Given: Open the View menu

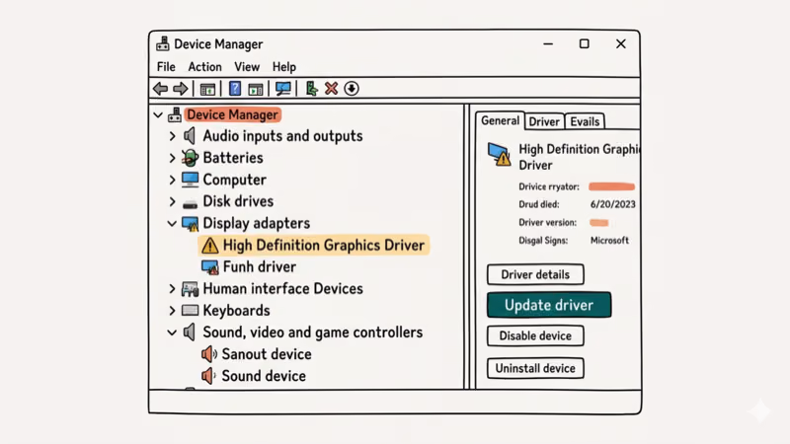Looking at the screenshot, I should (x=247, y=67).
